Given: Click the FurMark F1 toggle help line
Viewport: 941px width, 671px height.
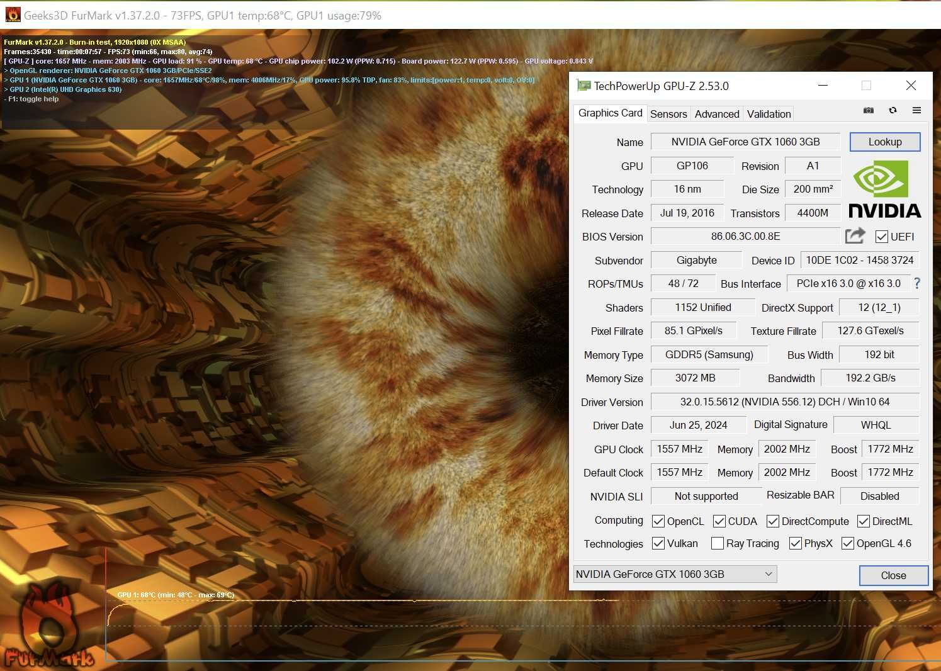Looking at the screenshot, I should [31, 99].
